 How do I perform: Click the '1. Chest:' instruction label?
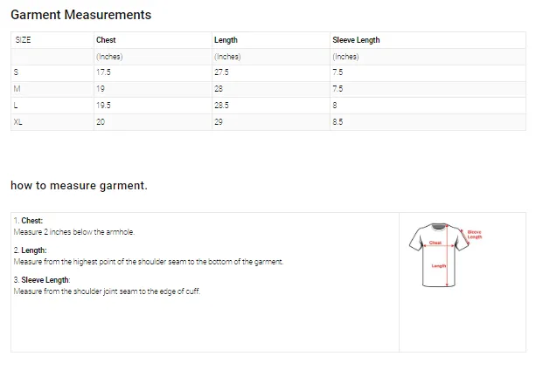tap(28, 221)
